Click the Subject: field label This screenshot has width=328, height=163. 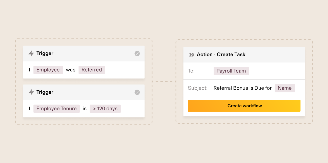[198, 88]
